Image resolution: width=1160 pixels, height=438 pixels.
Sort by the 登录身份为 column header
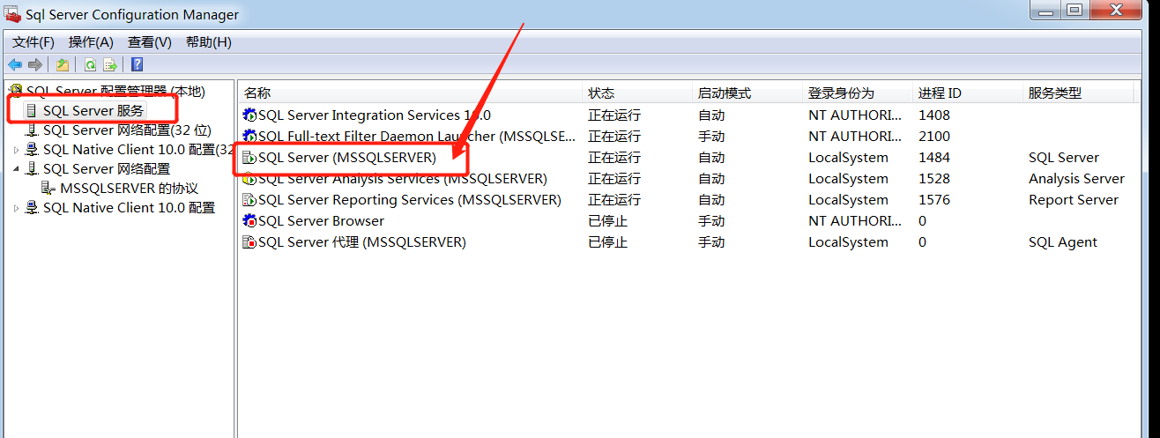click(x=858, y=93)
